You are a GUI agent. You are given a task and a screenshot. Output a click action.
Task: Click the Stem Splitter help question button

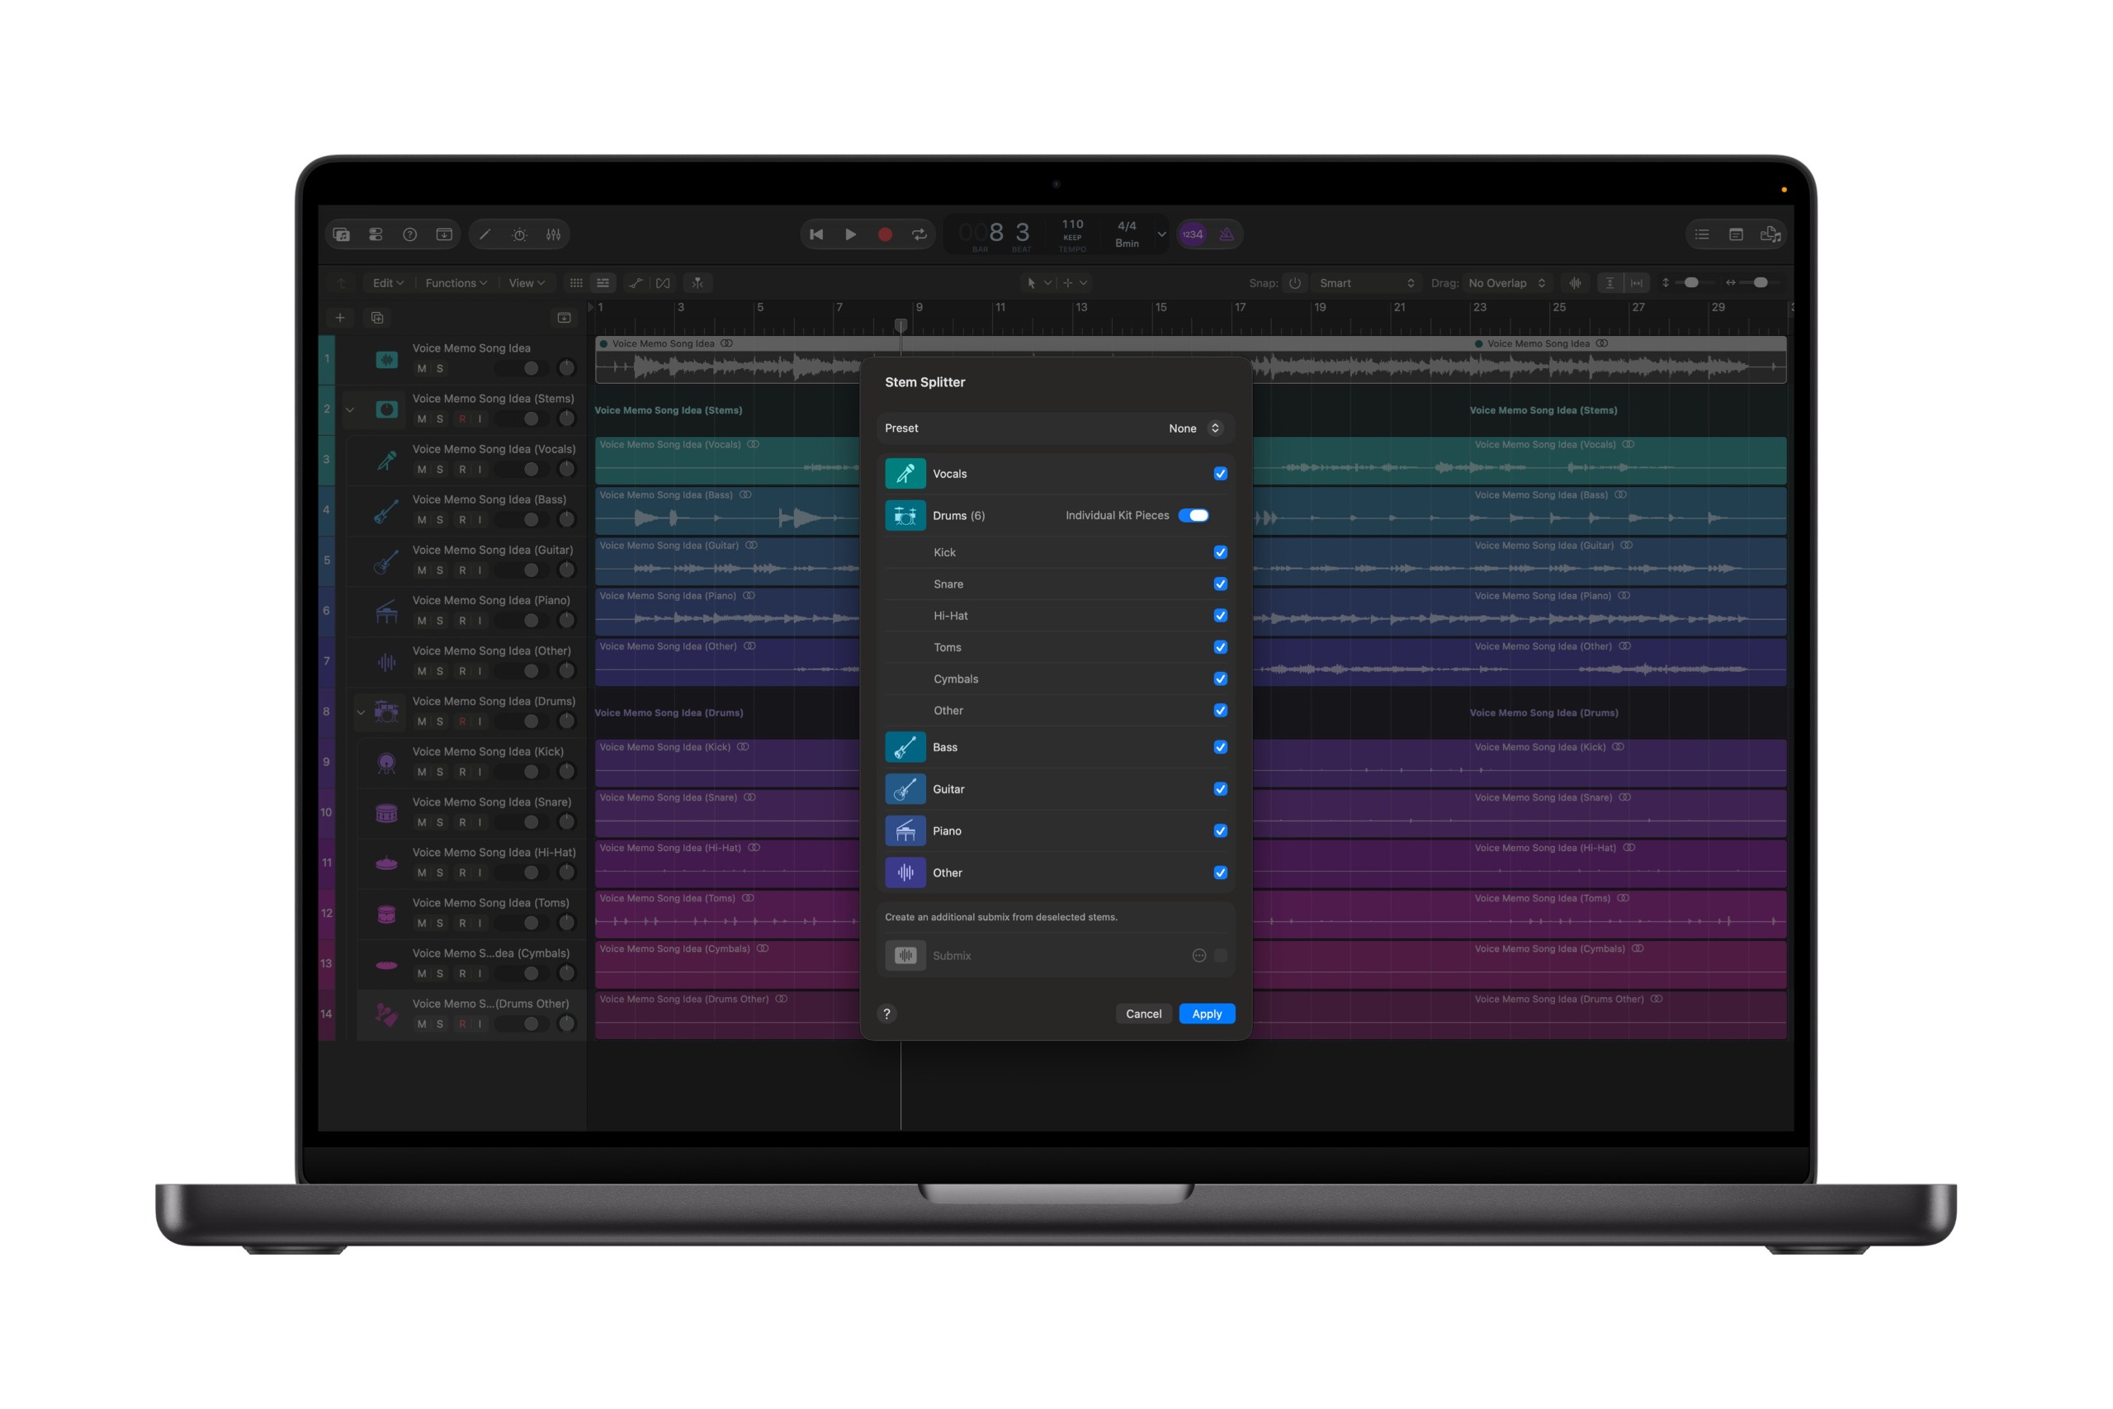click(886, 1014)
